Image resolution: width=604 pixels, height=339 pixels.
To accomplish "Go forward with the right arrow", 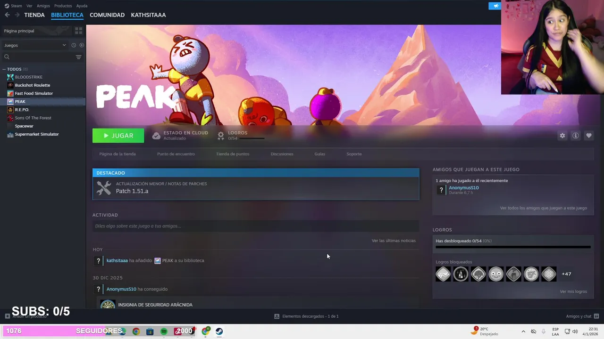I will 17,15.
